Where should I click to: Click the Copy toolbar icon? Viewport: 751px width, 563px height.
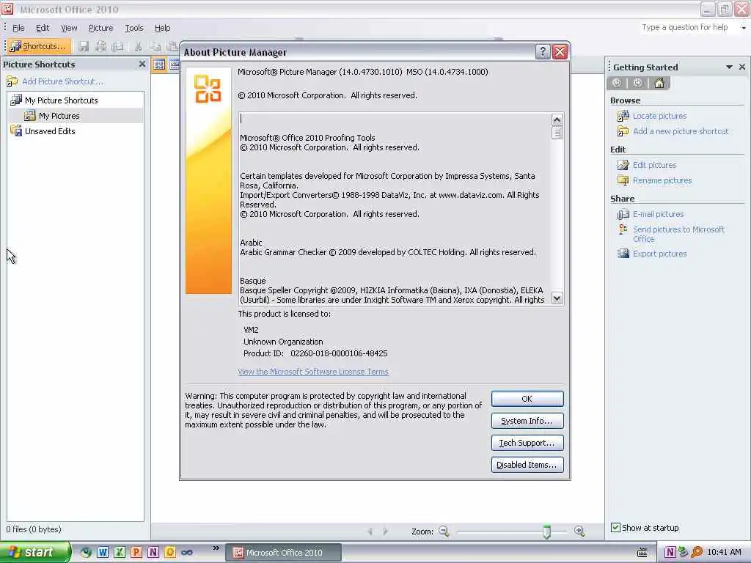tap(155, 46)
